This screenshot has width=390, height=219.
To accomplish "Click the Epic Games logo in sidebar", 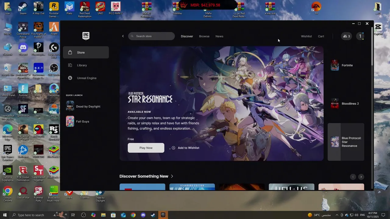I will 86,36.
